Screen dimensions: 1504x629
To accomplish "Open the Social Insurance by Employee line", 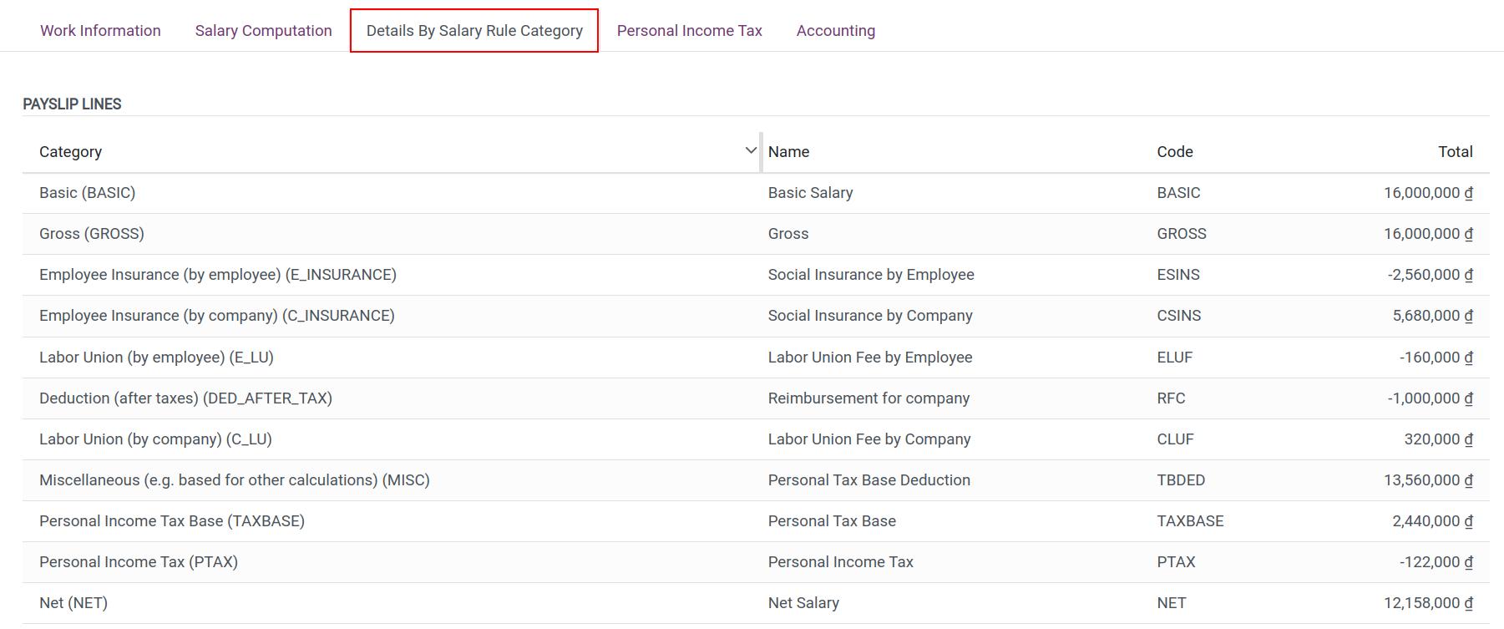I will pos(871,274).
